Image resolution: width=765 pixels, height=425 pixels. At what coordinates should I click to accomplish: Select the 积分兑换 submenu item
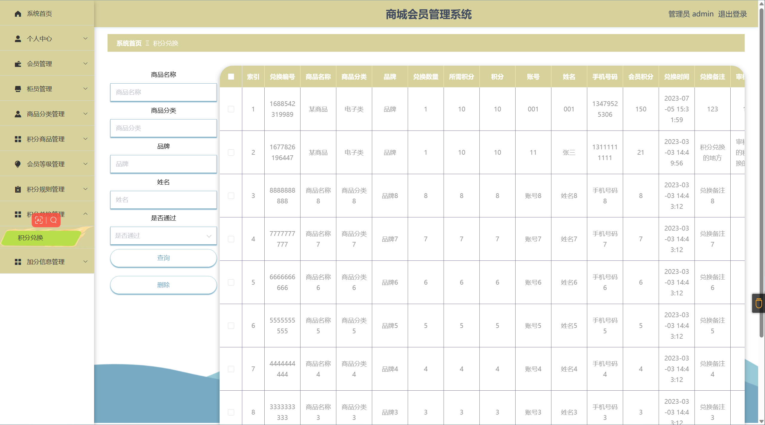30,238
